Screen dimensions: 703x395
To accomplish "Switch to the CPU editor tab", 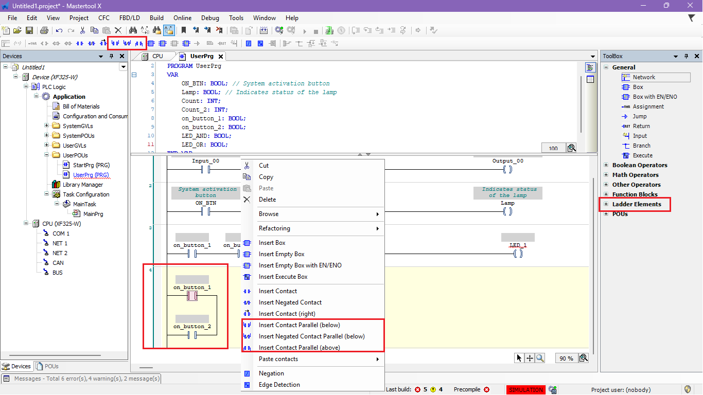I will pos(157,56).
